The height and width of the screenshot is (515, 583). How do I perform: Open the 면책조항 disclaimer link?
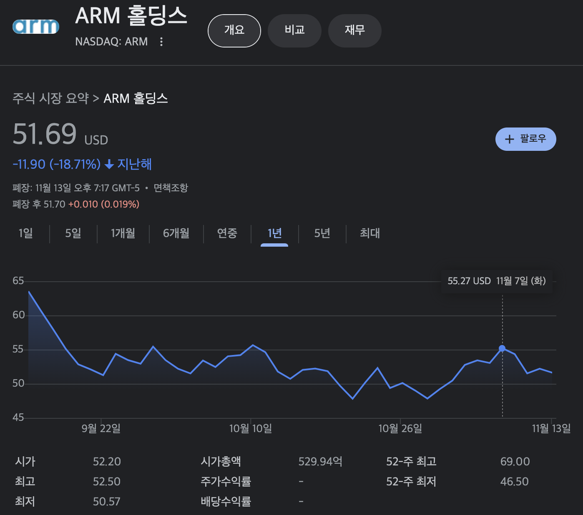171,188
